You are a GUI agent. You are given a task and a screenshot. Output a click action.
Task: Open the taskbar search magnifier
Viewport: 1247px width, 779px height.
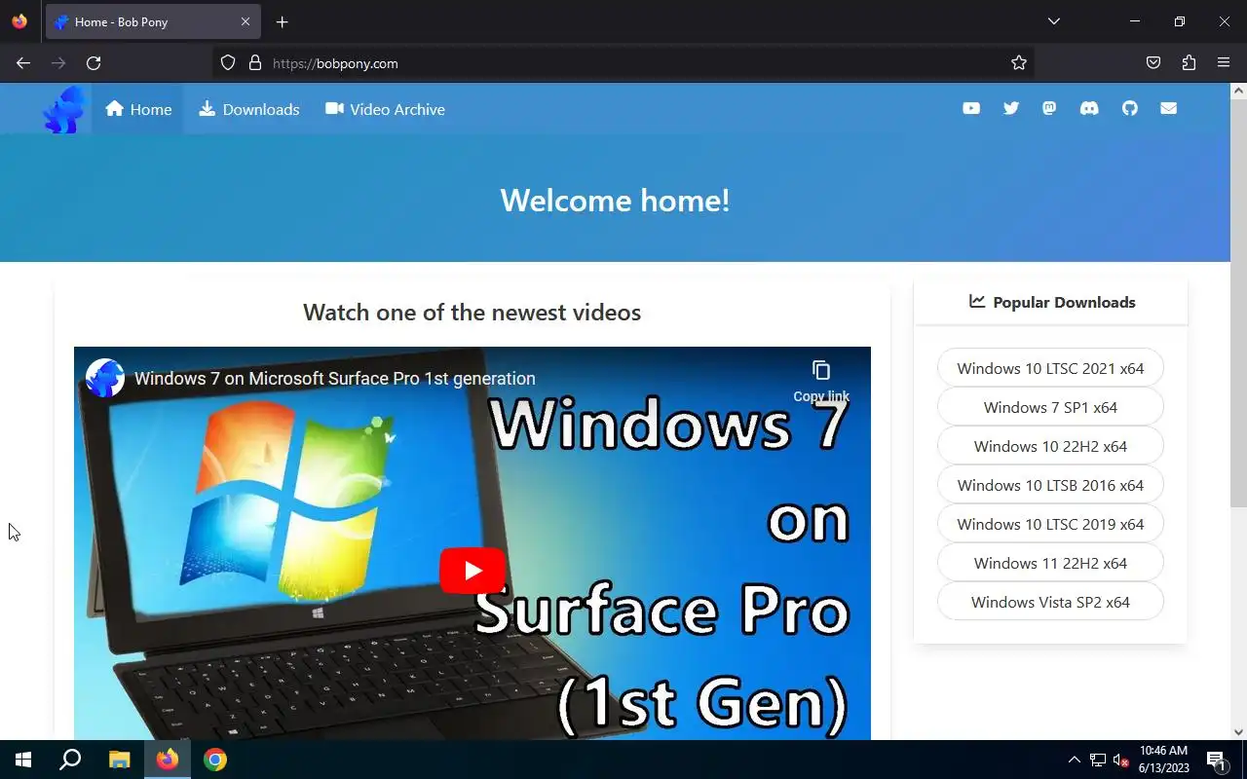tap(70, 760)
